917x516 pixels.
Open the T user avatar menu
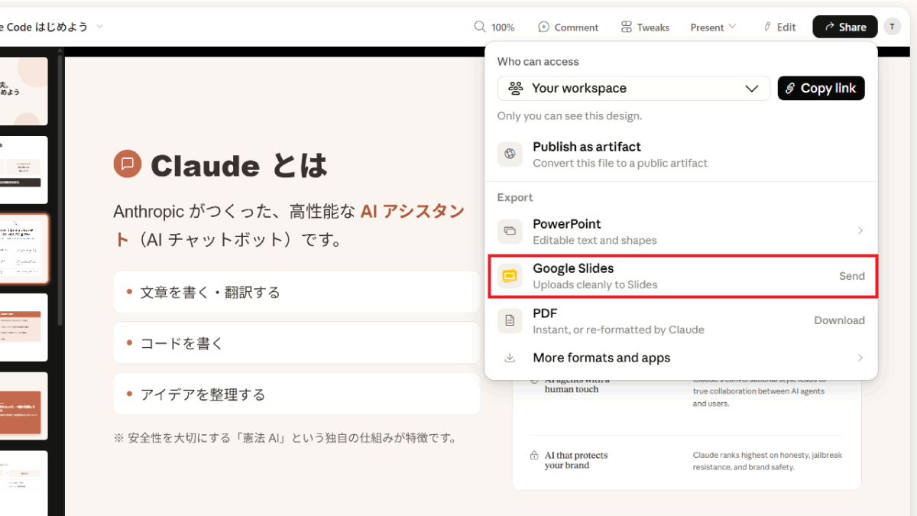[893, 27]
